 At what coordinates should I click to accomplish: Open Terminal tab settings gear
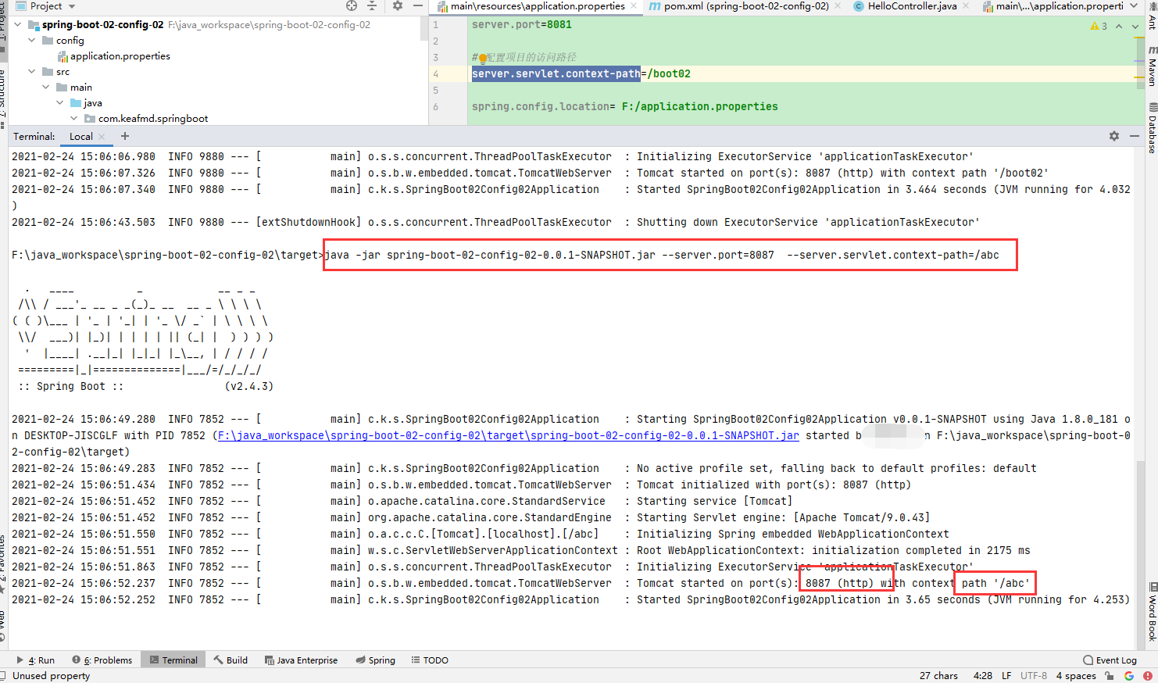[1115, 135]
